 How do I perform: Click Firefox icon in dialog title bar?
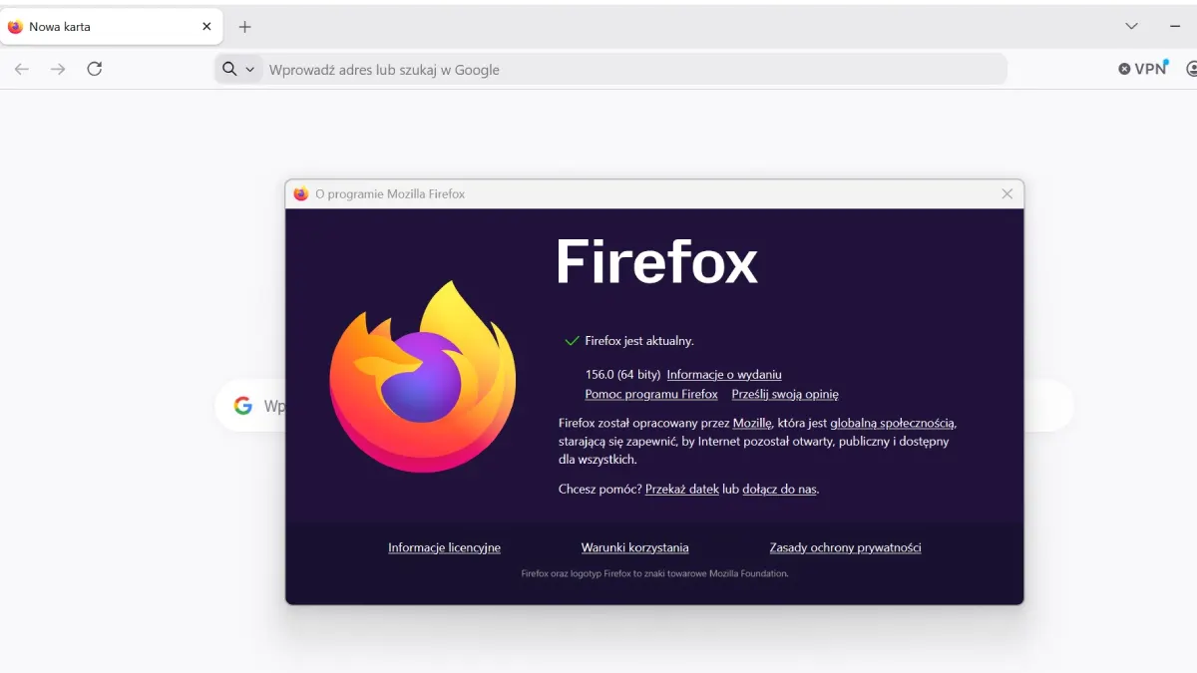(x=301, y=194)
